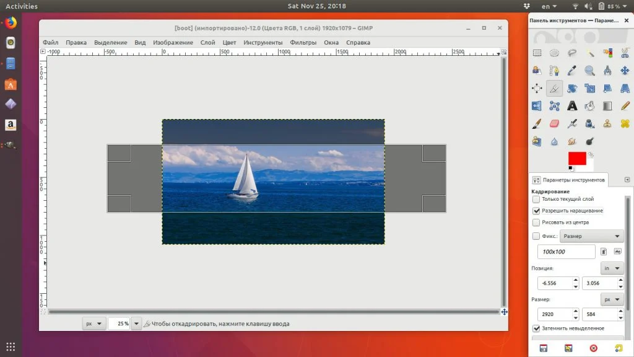The height and width of the screenshot is (357, 634).
Task: Choose the Text tool
Action: tap(572, 106)
